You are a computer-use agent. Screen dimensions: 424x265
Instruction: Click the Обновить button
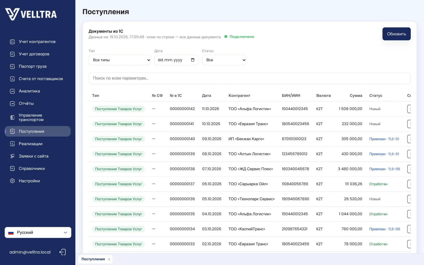(x=396, y=34)
